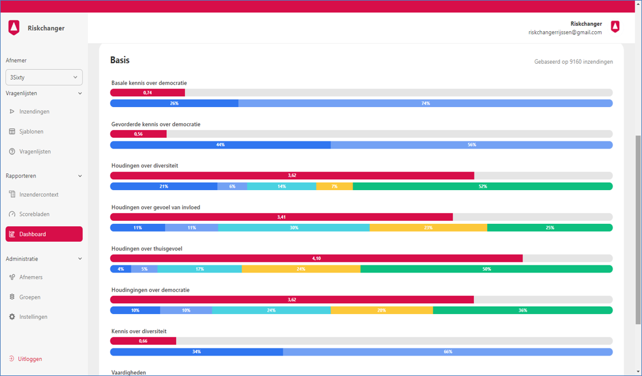The height and width of the screenshot is (376, 642).
Task: Open the 3Sixty Afnemer dropdown
Action: [44, 77]
